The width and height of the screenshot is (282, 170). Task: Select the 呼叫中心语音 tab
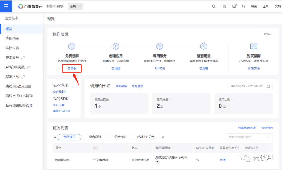coord(145,137)
